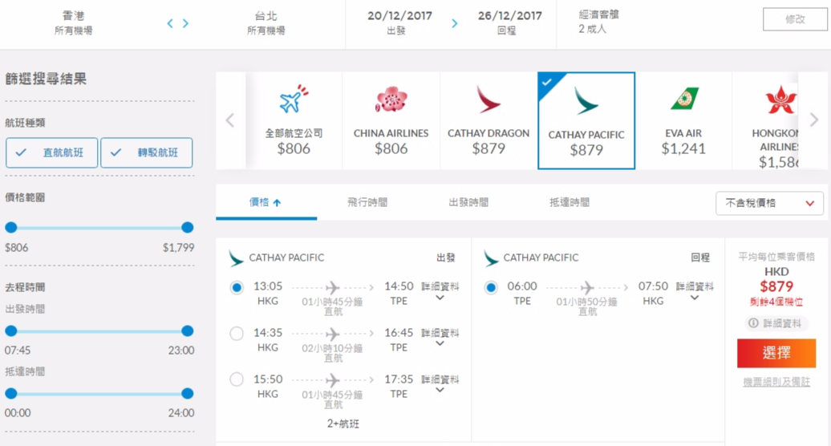Sort results by flight duration tab
This screenshot has width=831, height=446.
pos(367,202)
